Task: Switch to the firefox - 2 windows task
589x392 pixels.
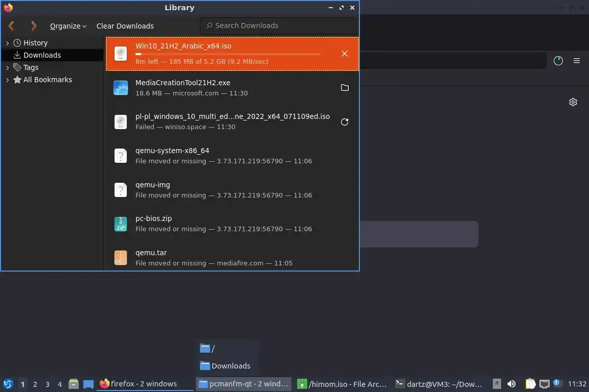Action: click(x=145, y=384)
